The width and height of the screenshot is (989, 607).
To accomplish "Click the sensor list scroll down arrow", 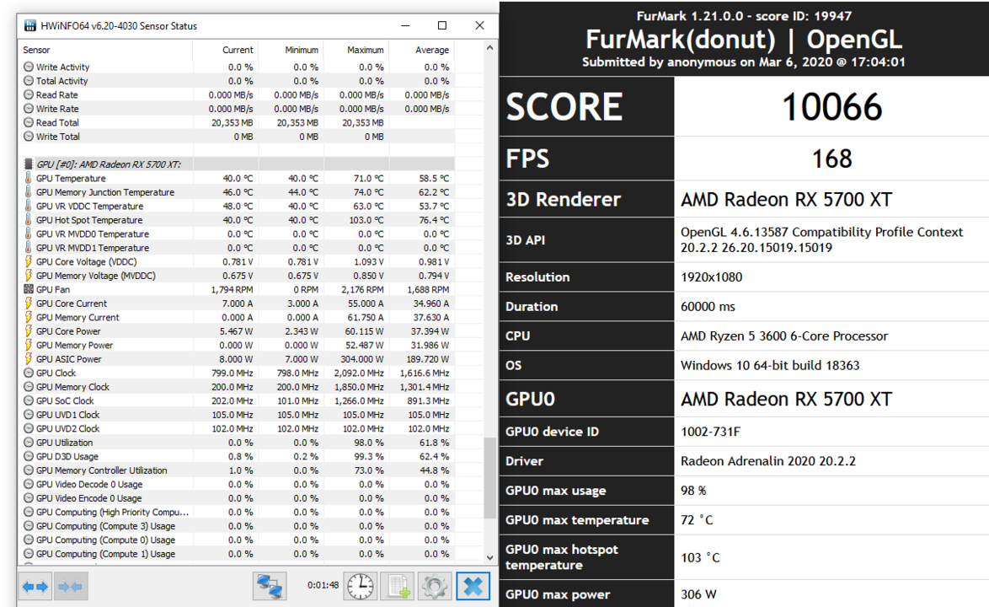I will [x=490, y=557].
